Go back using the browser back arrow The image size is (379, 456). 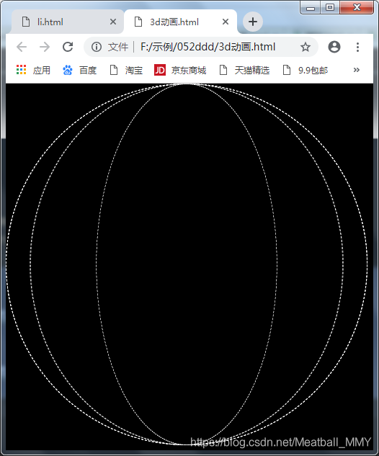(x=22, y=47)
